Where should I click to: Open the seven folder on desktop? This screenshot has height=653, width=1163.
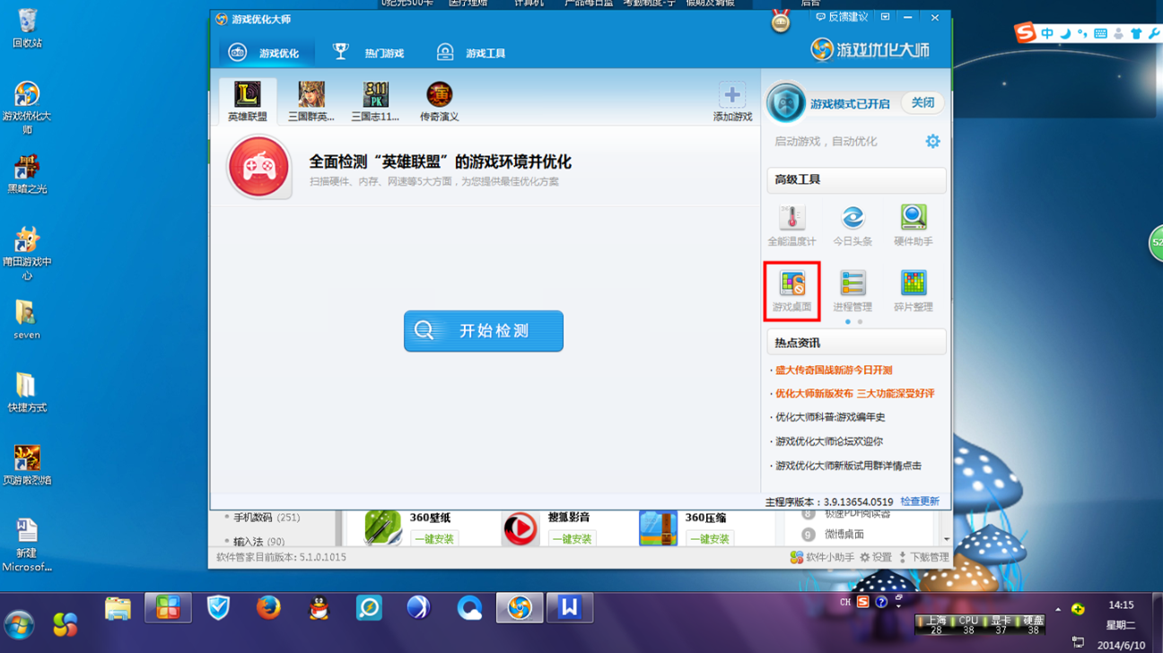click(x=27, y=319)
